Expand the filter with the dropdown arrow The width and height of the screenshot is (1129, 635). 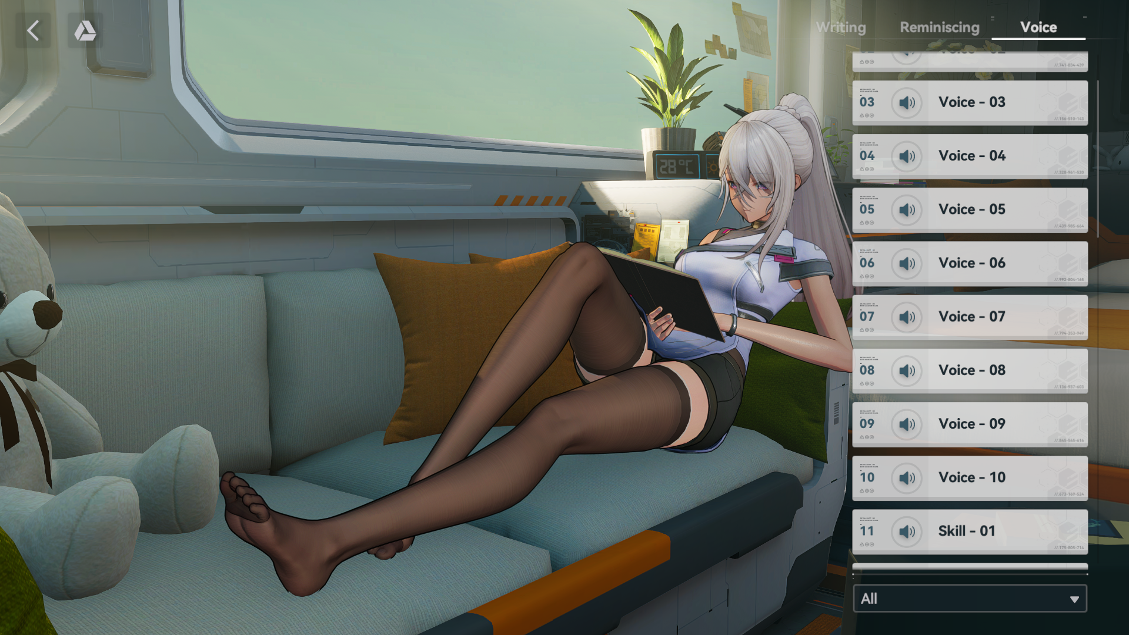1074,600
